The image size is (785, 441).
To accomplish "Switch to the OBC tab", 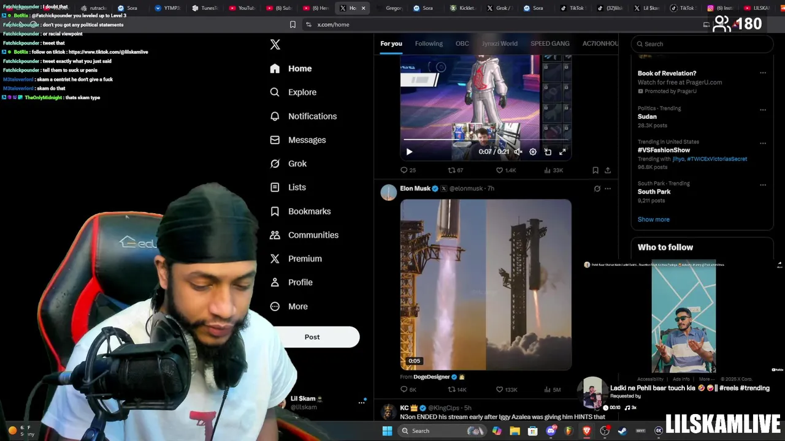I will (462, 43).
